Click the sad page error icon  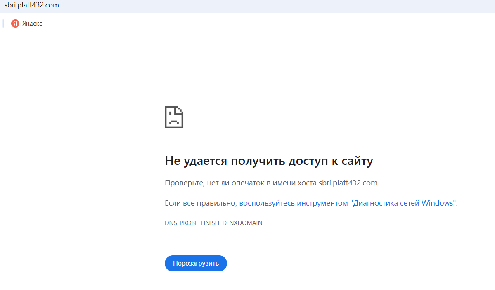[174, 117]
